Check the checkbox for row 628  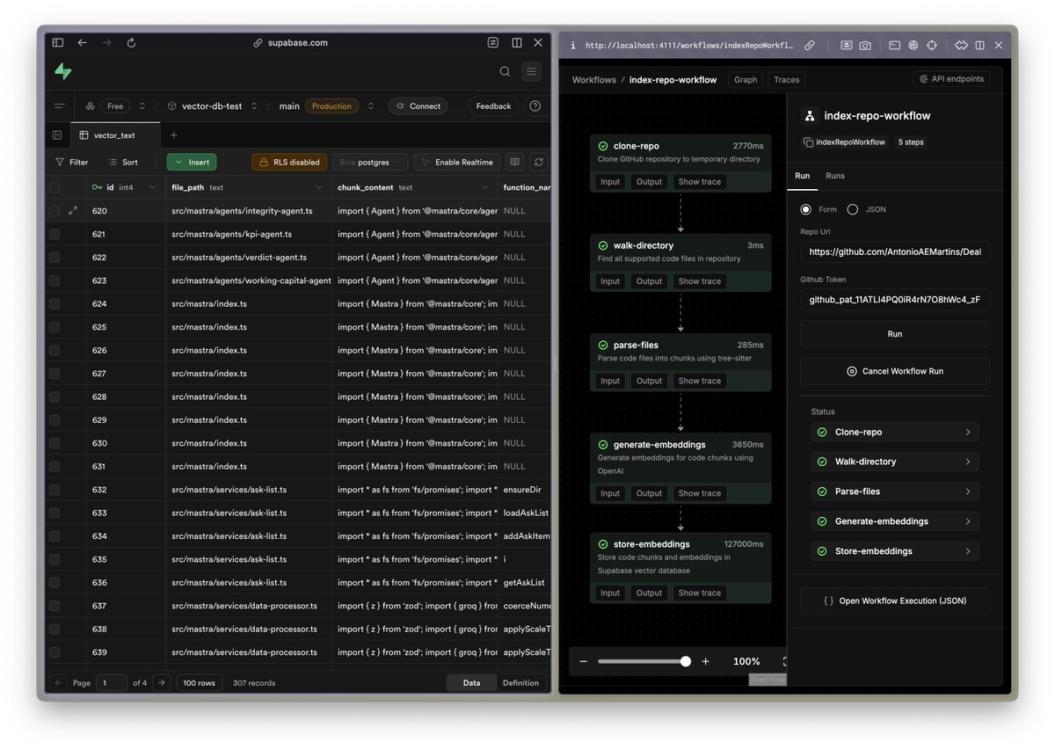[x=55, y=397]
